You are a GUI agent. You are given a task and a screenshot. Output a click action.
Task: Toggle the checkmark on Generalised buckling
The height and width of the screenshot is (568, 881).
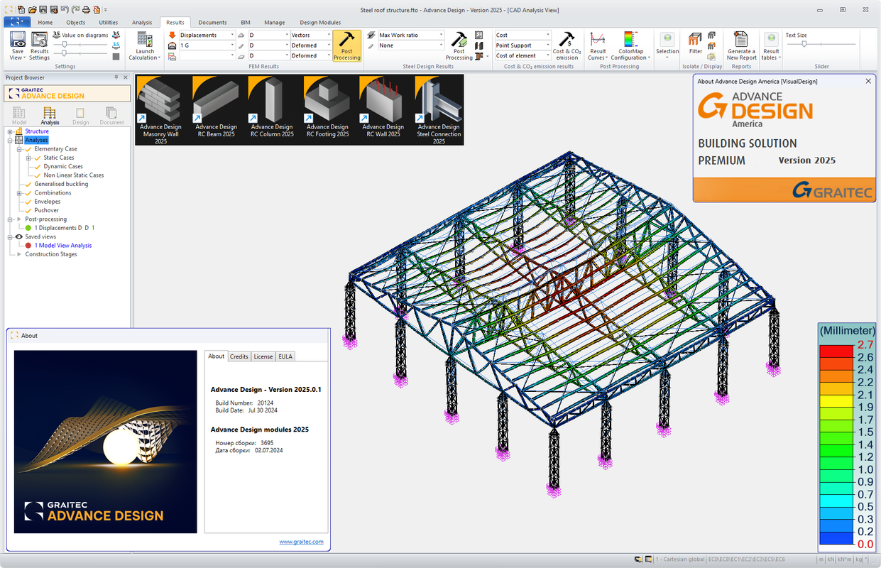(x=28, y=184)
